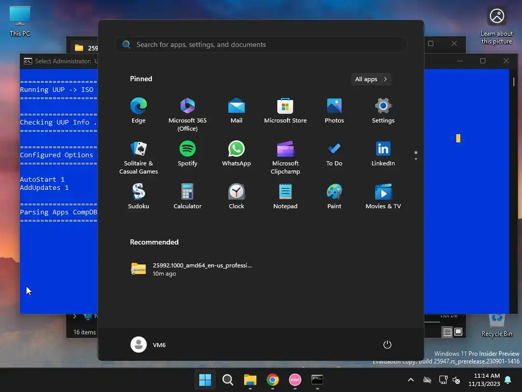Launch Google Chrome from taskbar
Image resolution: width=522 pixels, height=392 pixels.
pyautogui.click(x=273, y=380)
